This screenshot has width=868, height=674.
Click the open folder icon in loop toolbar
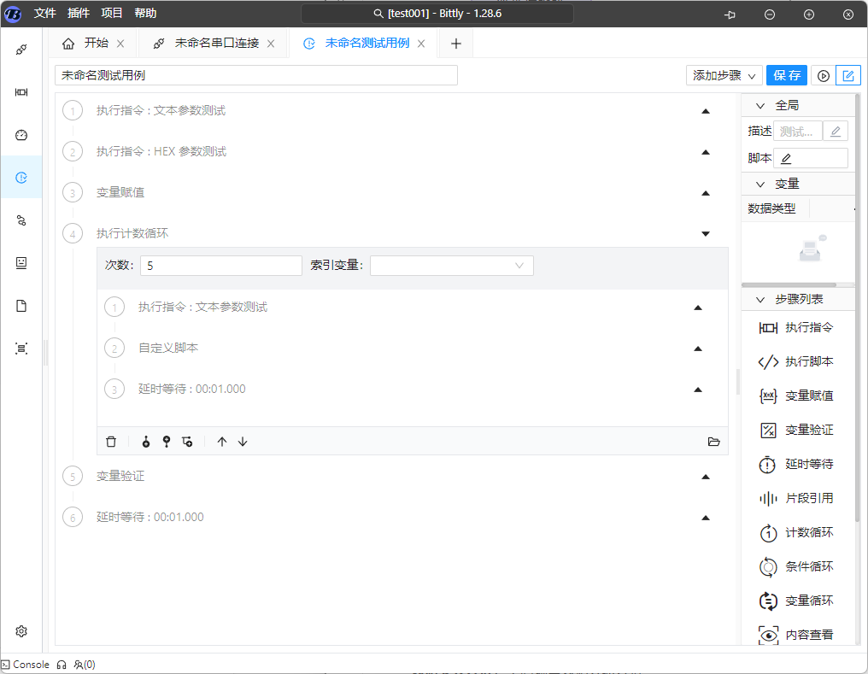(713, 442)
